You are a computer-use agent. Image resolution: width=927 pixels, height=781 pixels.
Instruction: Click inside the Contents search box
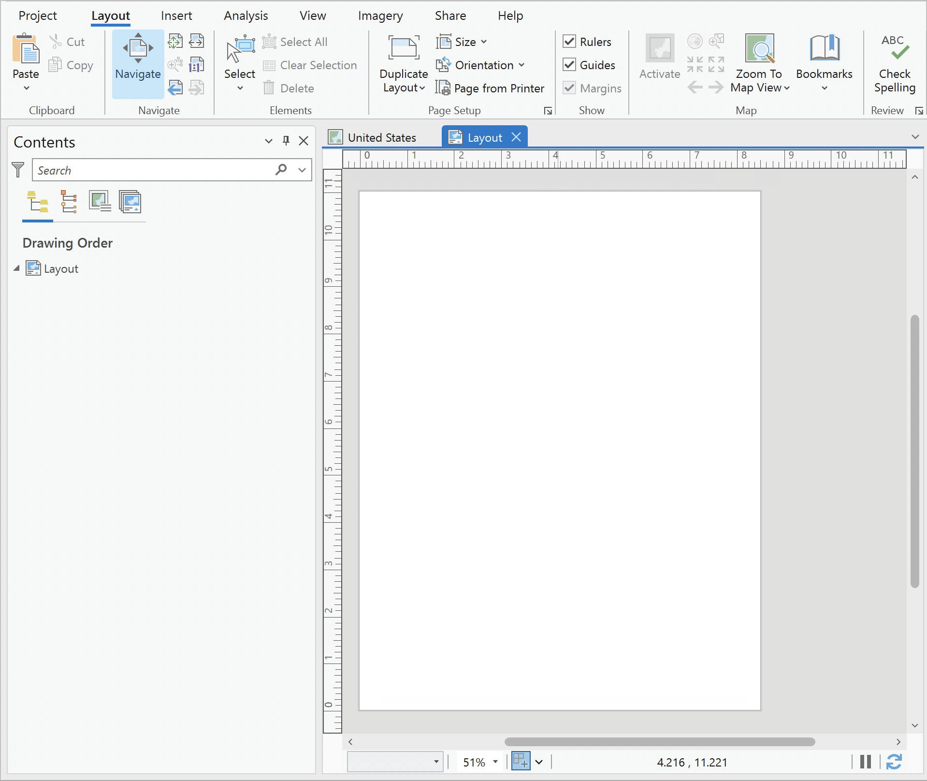(x=145, y=170)
